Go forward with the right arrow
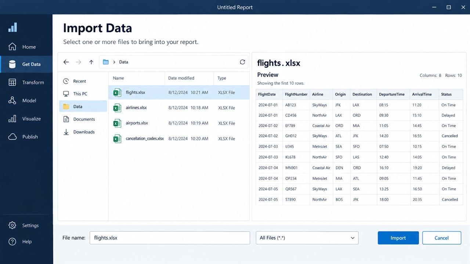Screen dimensions: 470x264 [79, 62]
